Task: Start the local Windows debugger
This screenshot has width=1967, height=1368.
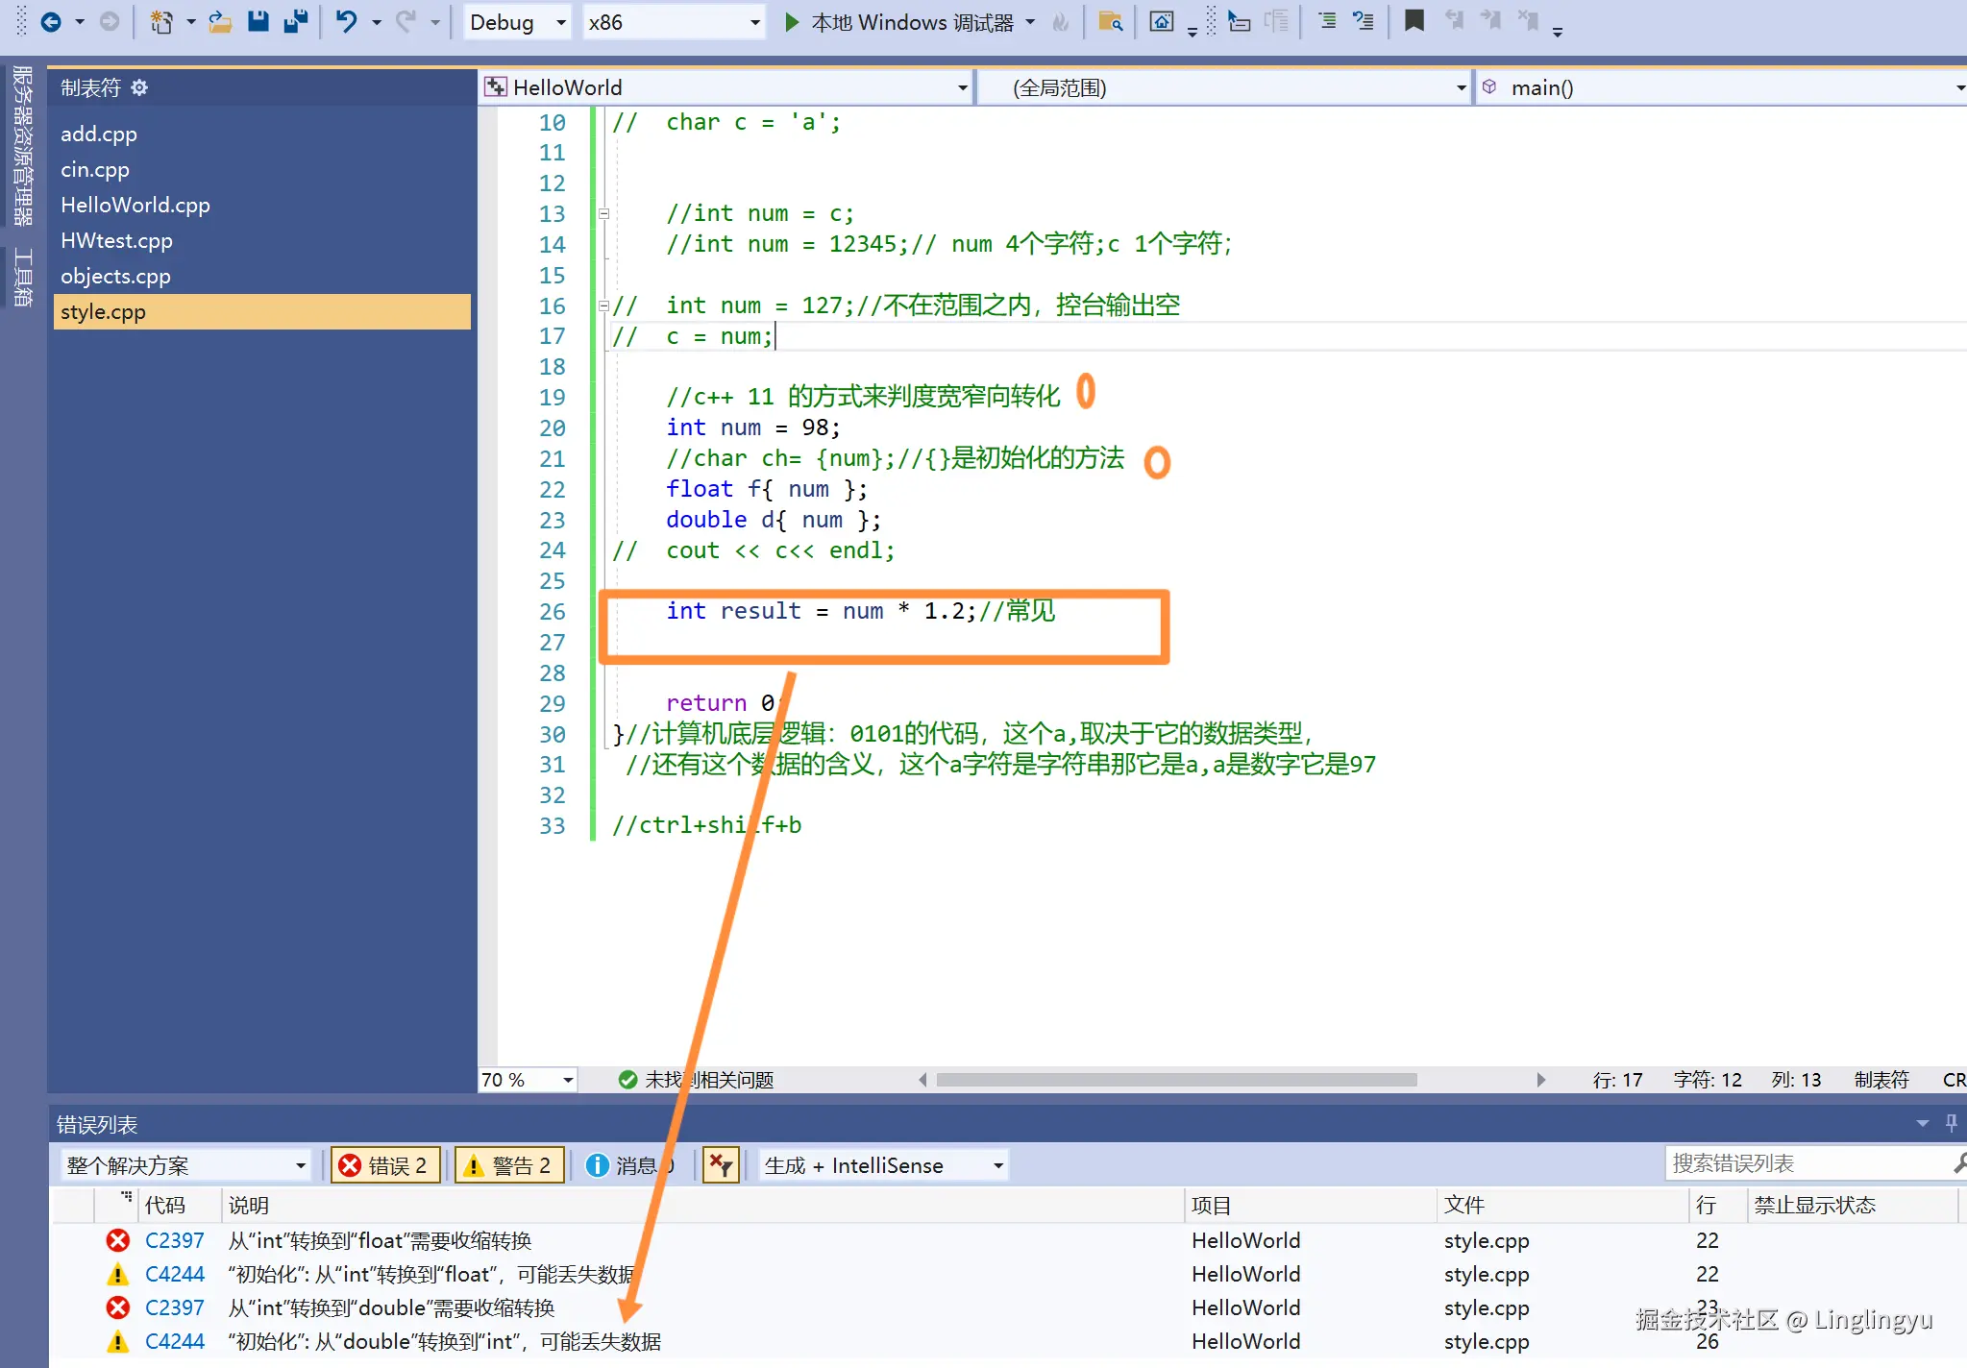Action: [x=898, y=22]
